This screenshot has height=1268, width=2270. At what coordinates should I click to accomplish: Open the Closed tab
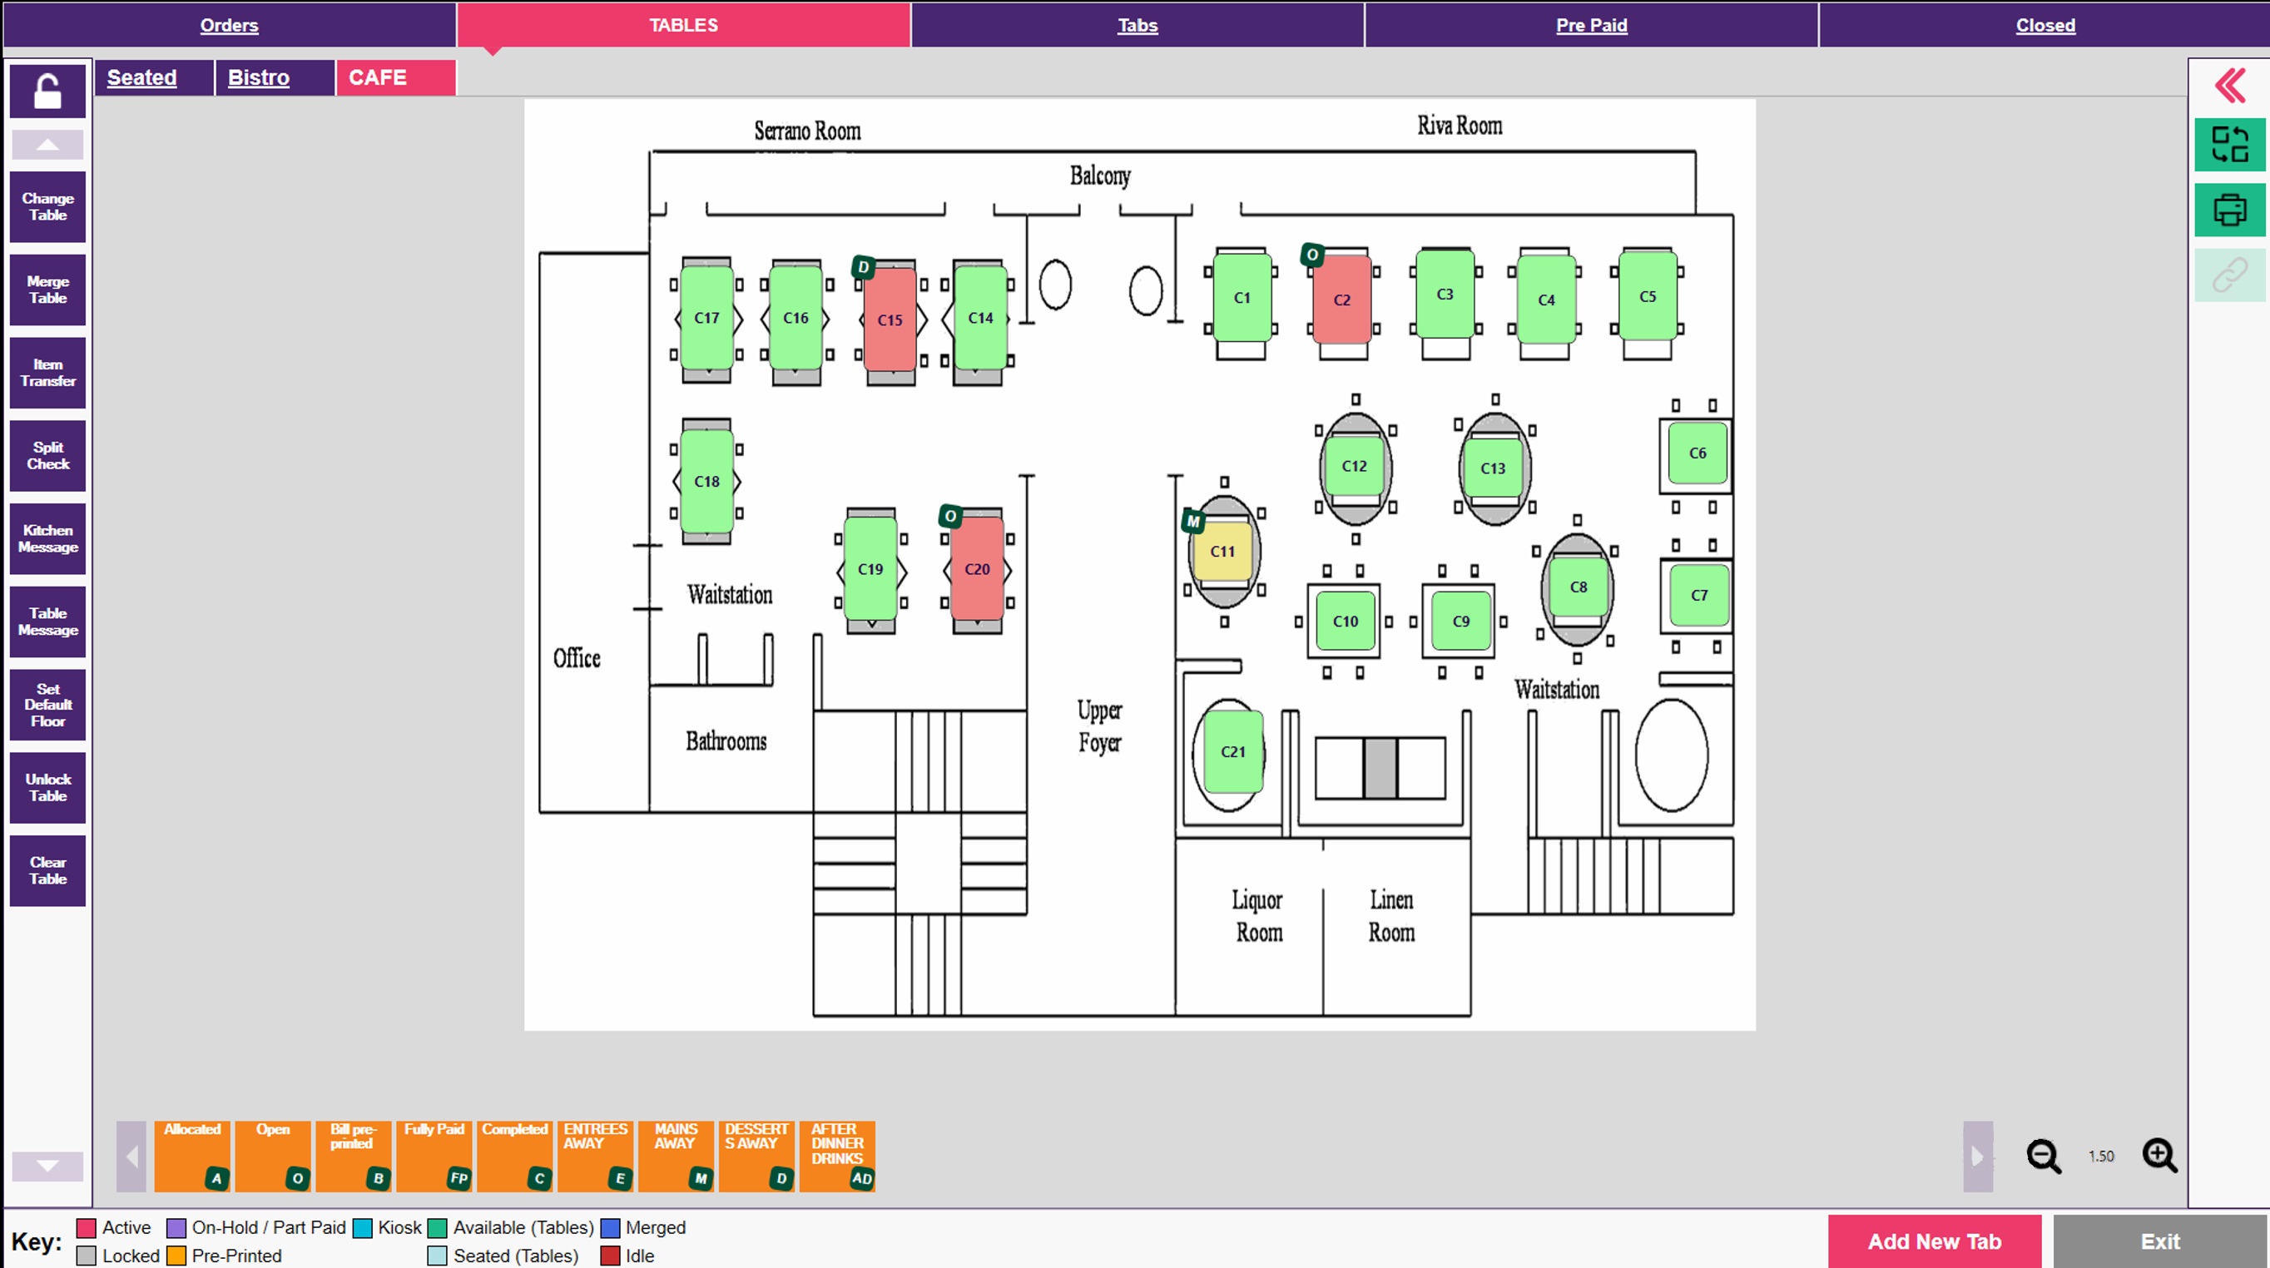click(x=2045, y=25)
